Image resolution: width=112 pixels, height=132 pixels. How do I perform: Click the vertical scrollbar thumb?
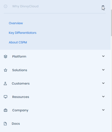click(x=111, y=23)
